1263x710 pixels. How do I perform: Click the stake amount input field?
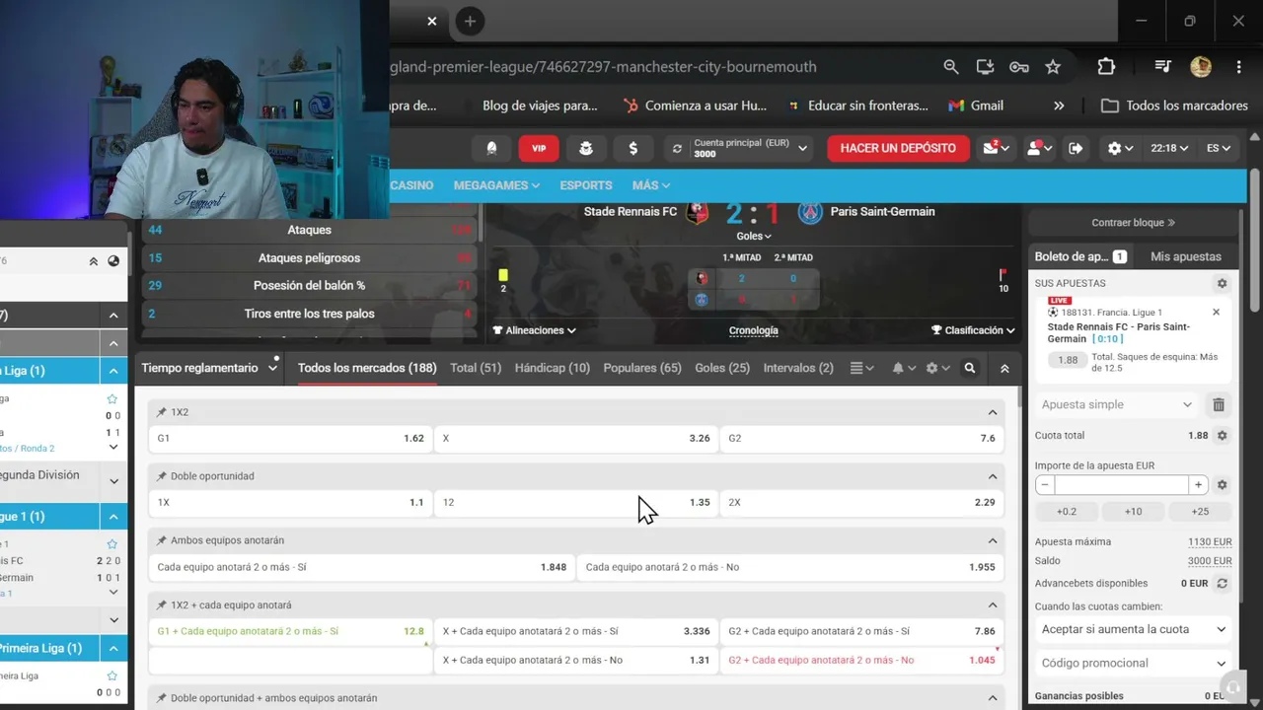click(1122, 485)
